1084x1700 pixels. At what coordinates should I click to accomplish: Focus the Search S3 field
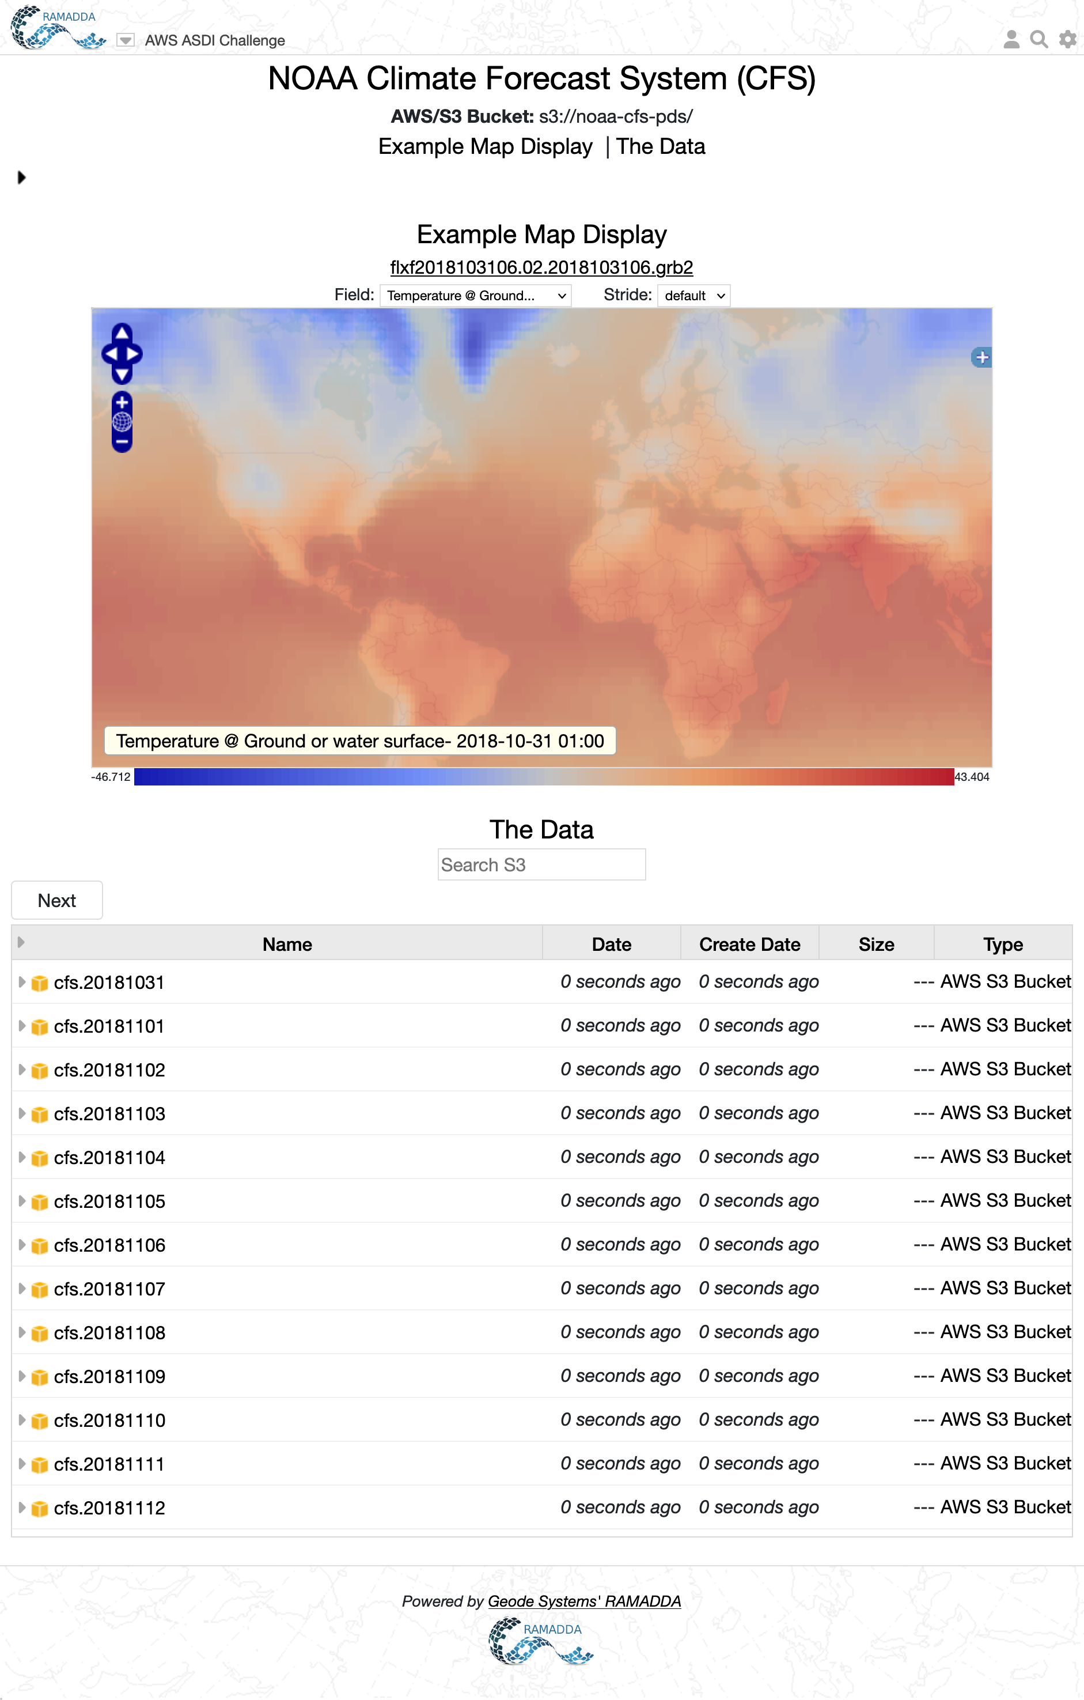(541, 865)
